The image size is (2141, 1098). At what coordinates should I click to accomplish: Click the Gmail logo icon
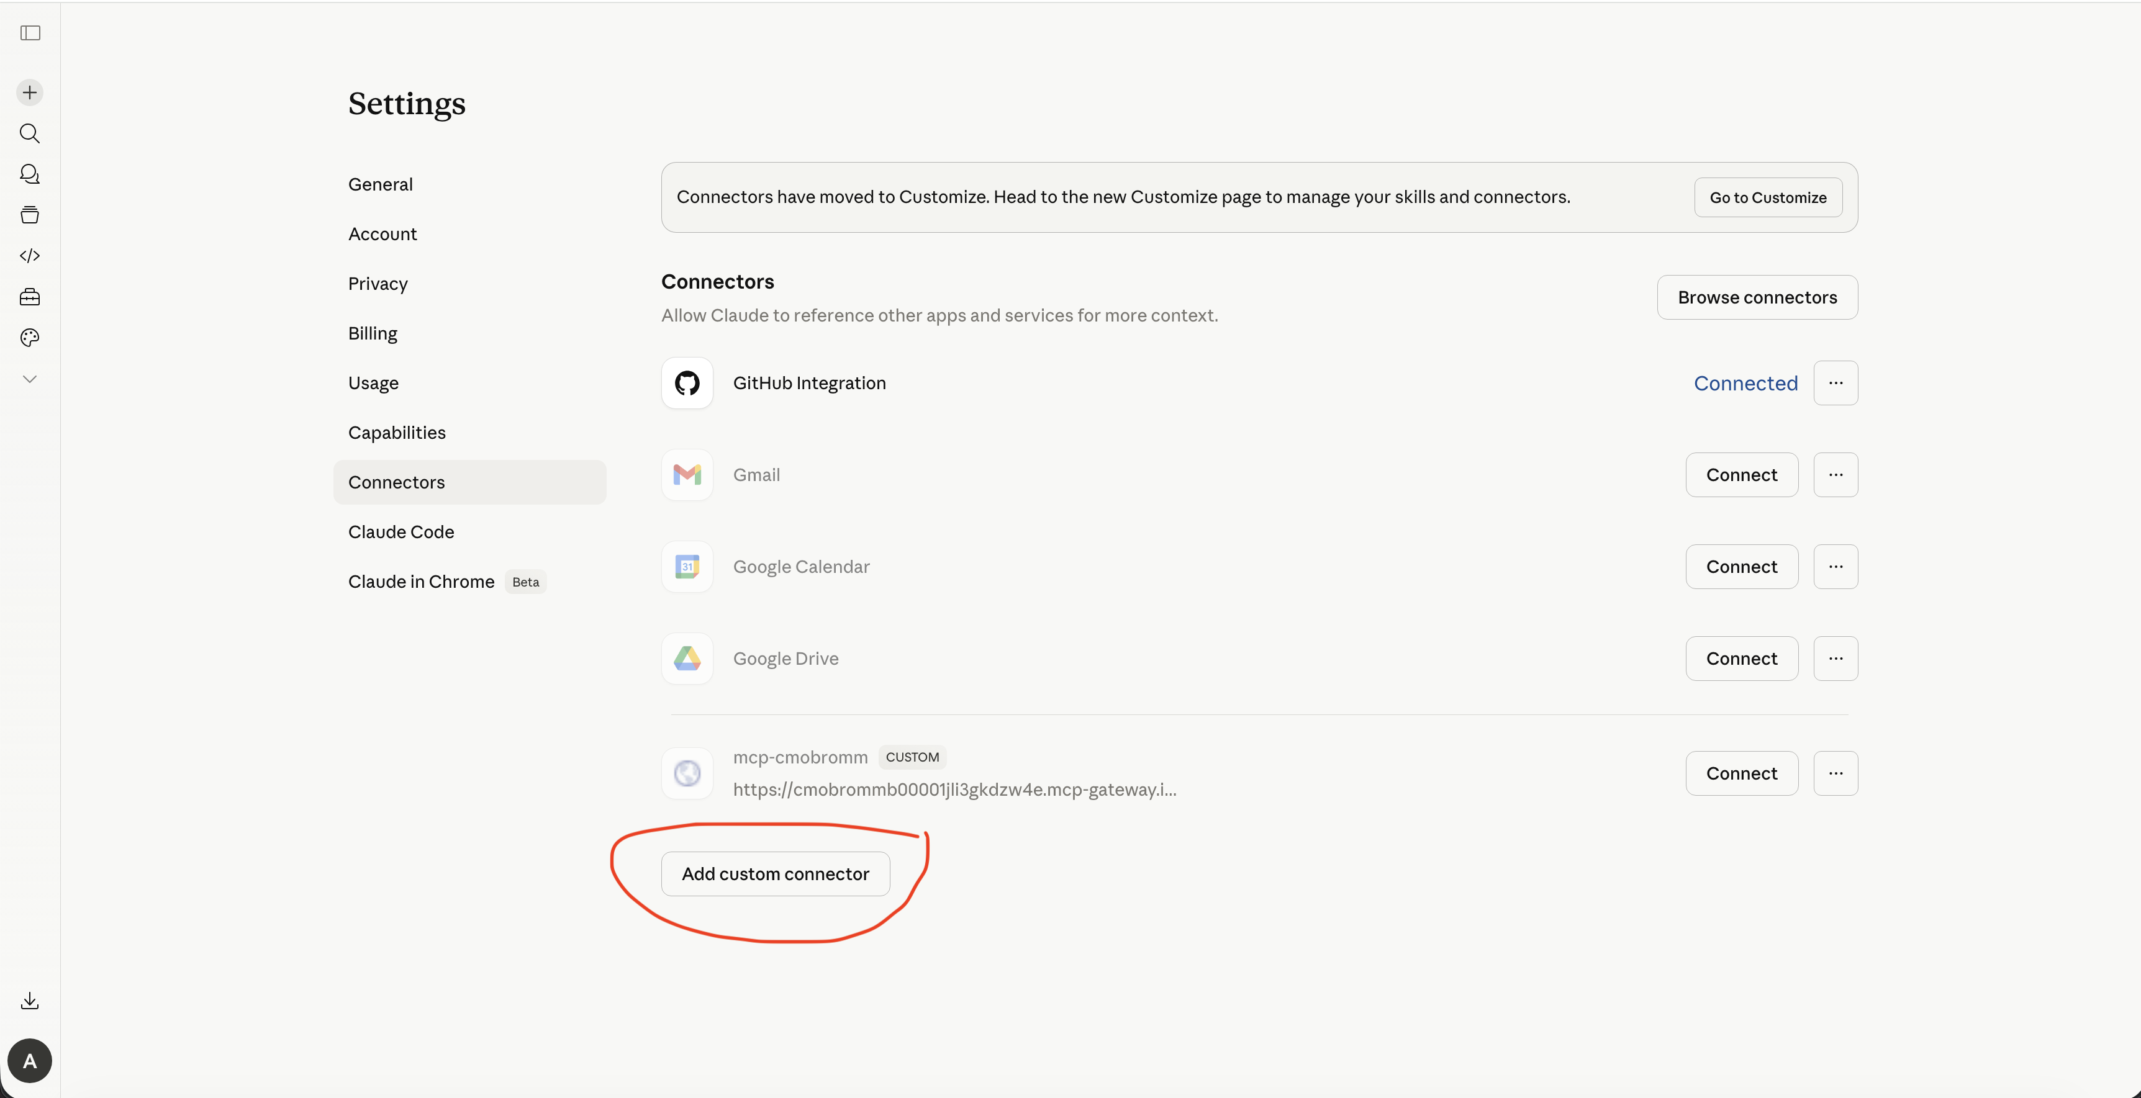687,475
